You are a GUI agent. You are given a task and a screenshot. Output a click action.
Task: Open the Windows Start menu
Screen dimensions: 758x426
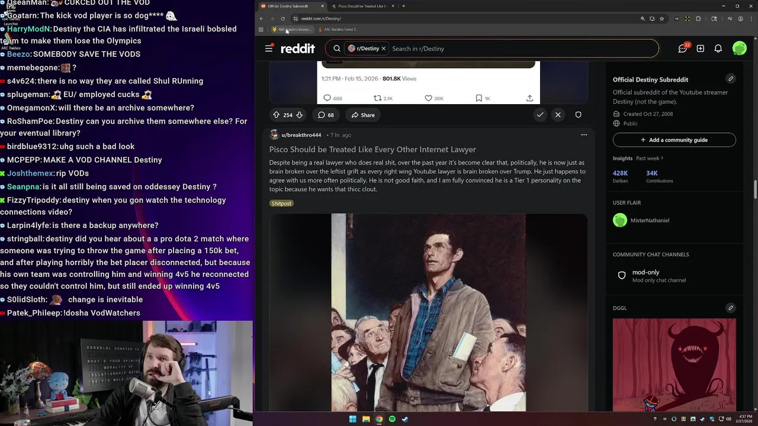coord(353,419)
